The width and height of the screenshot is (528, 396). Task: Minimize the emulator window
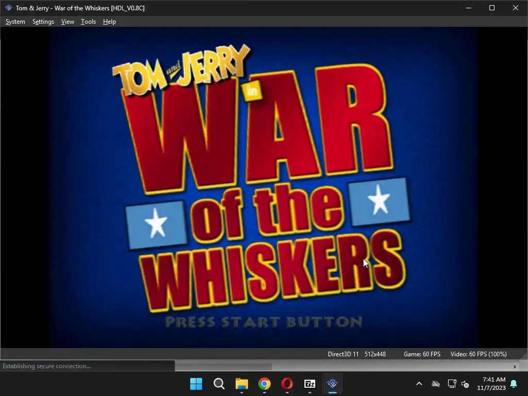[x=468, y=8]
